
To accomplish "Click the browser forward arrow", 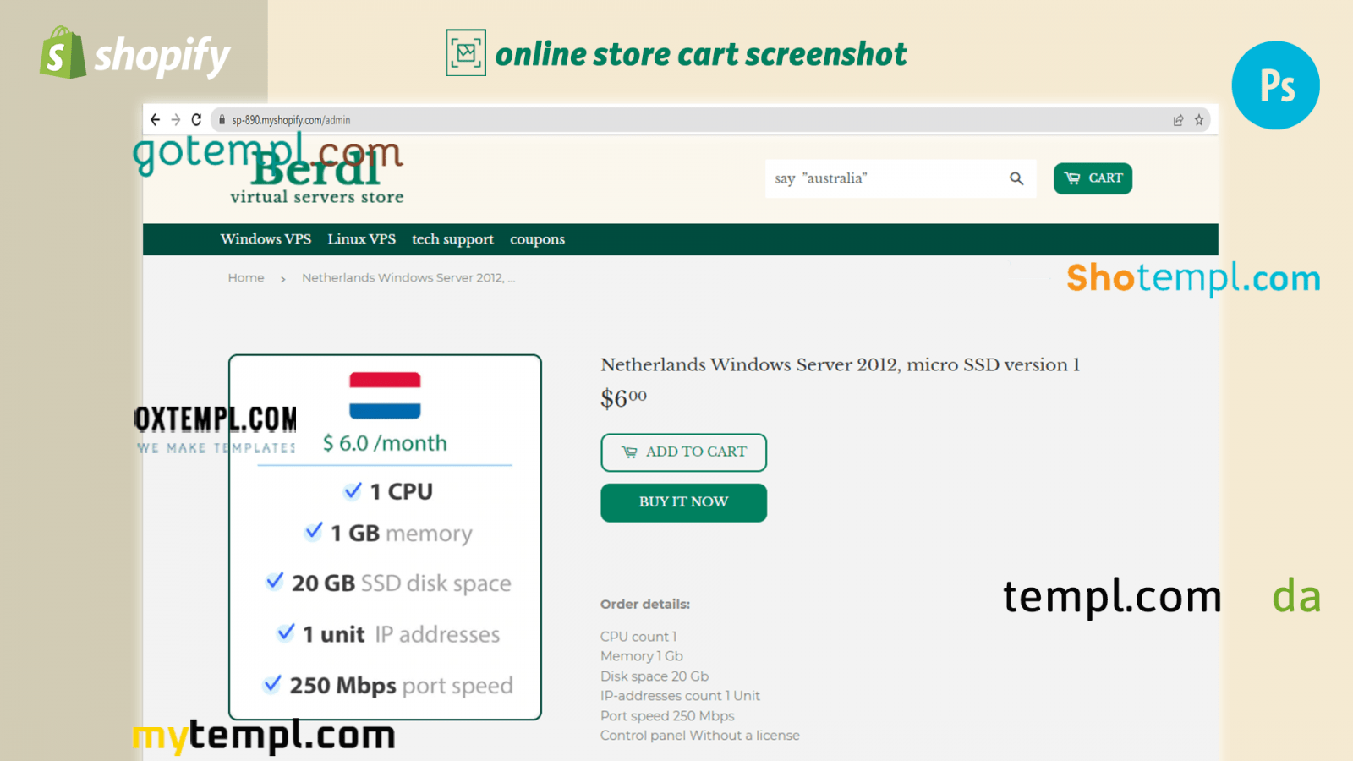I will point(176,120).
